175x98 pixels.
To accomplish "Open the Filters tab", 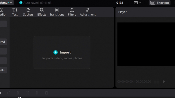I will [72, 12].
